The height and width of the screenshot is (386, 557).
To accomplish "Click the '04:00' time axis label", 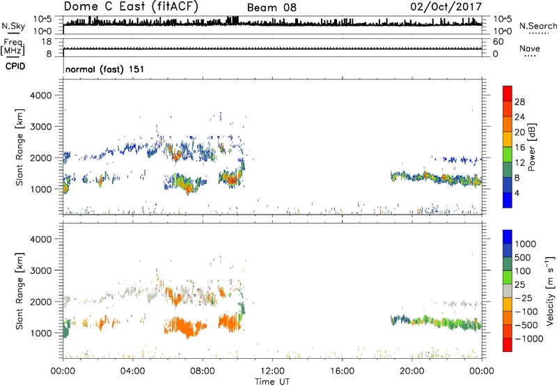I will (133, 371).
